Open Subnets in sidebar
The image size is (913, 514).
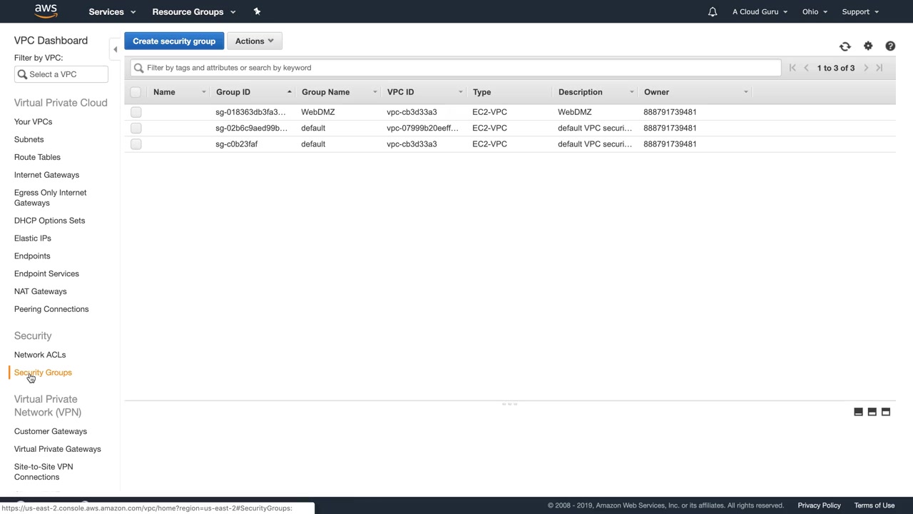point(29,140)
